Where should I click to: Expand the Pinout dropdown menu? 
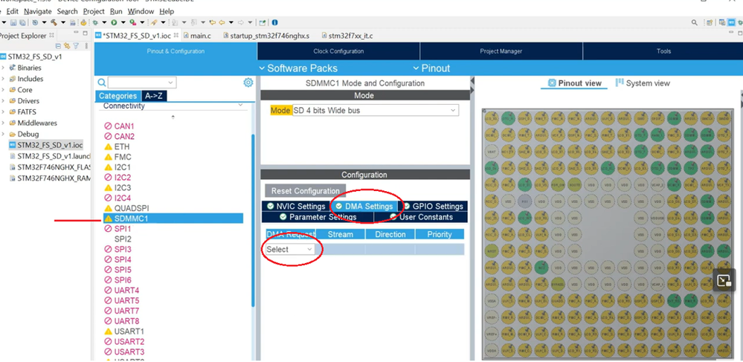click(x=431, y=68)
